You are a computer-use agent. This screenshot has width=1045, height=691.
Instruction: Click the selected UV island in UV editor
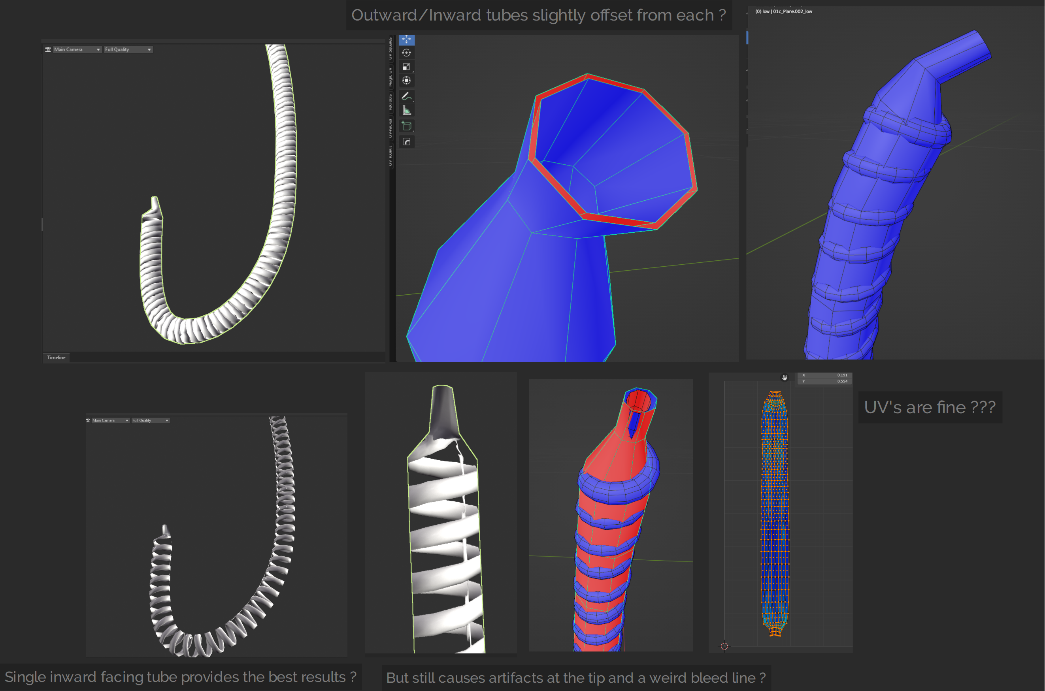click(x=775, y=513)
